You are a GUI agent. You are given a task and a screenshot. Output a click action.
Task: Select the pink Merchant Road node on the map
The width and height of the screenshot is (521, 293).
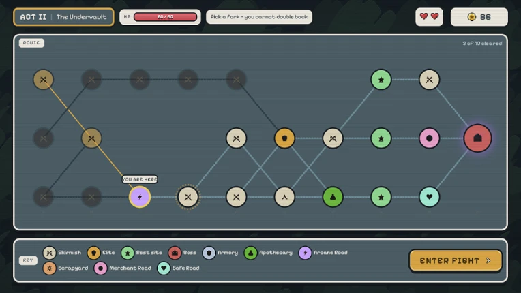[x=430, y=138]
